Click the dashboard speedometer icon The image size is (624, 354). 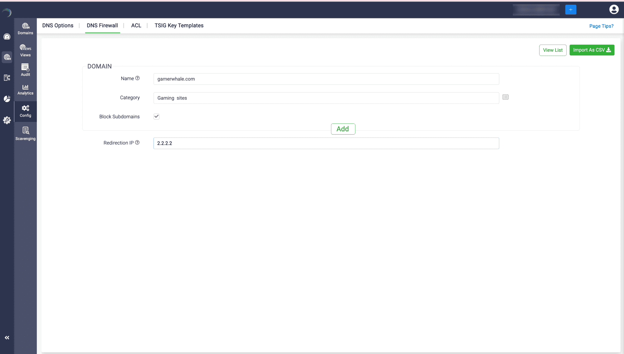point(7,37)
